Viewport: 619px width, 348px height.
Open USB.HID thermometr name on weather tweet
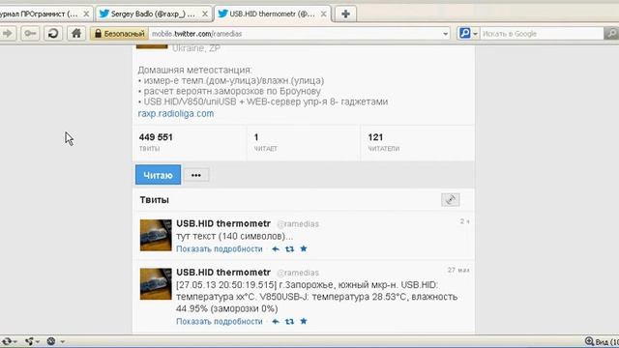(223, 273)
